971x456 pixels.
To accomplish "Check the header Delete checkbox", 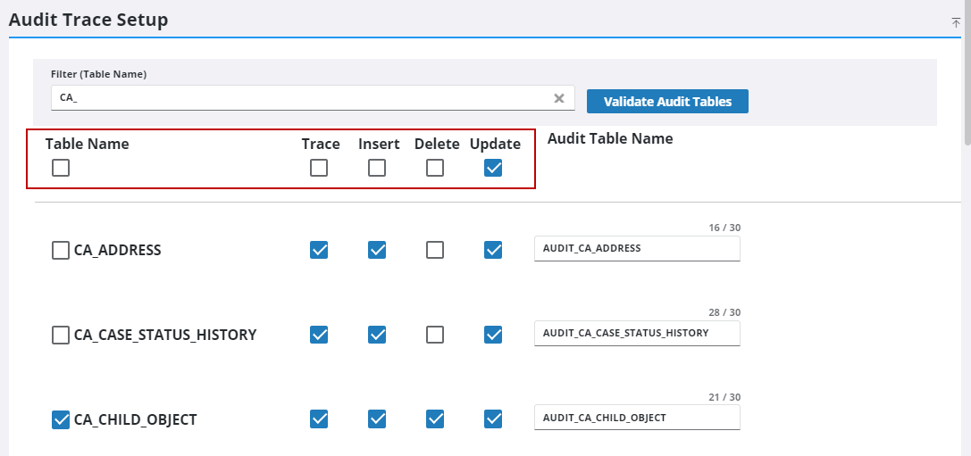I will pos(435,168).
